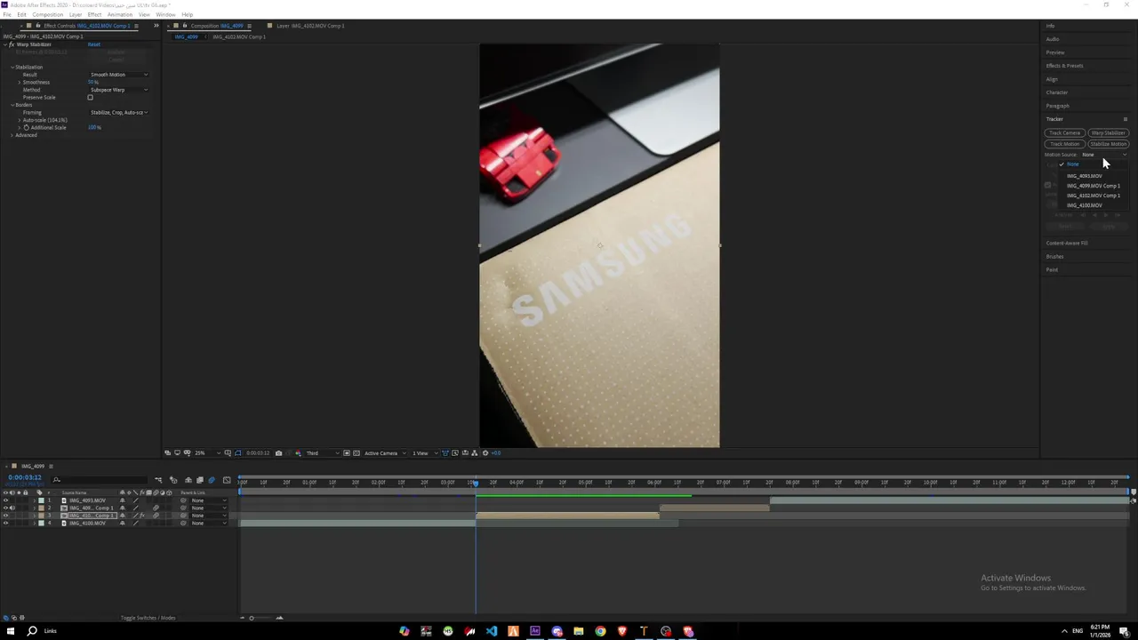Viewport: 1138px width, 640px height.
Task: Open the Show Channel color icon
Action: point(298,453)
